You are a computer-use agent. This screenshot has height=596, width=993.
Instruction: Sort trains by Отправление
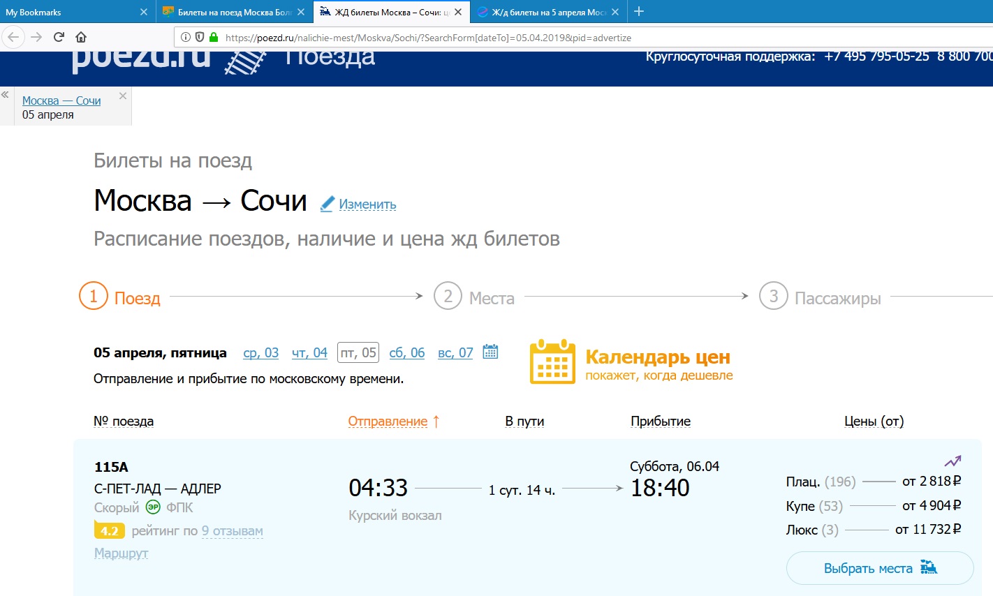[x=388, y=422]
